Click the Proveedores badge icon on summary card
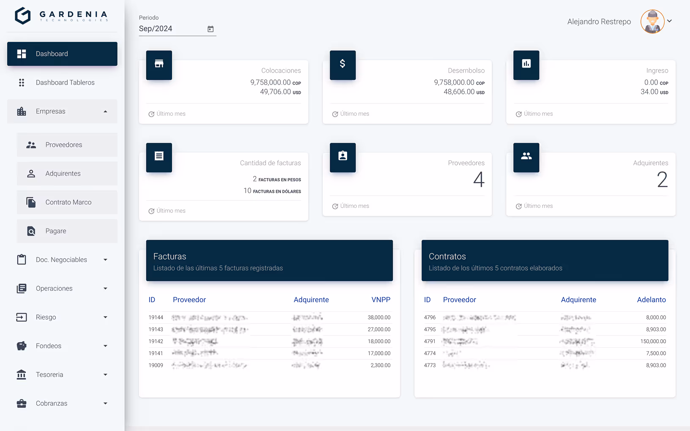 coord(342,158)
